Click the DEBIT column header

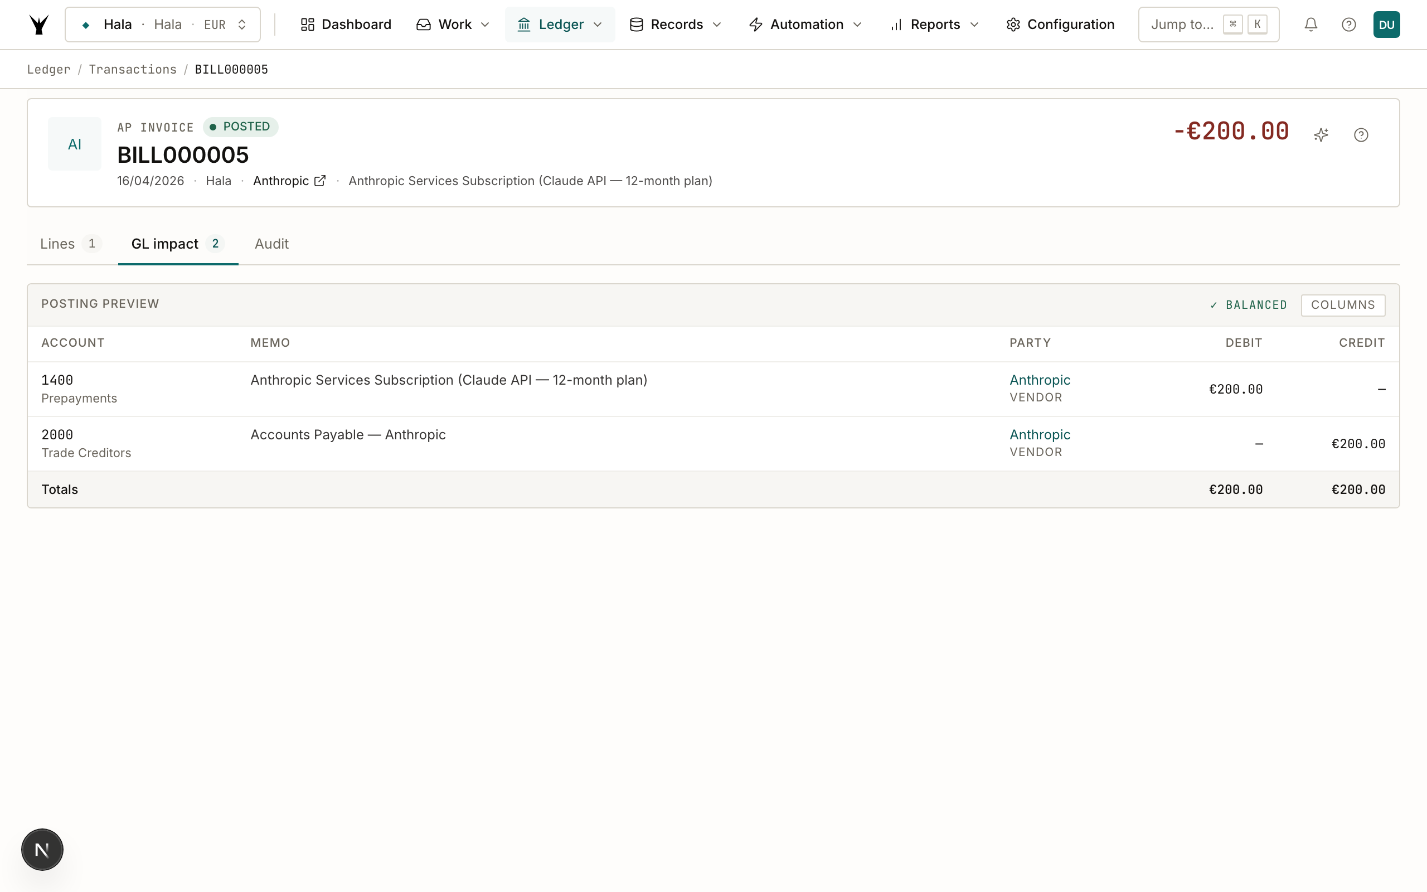(x=1244, y=343)
